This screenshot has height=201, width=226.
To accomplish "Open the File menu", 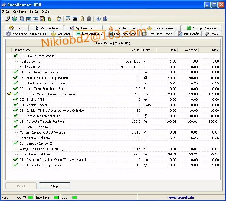I will coord(6,12).
